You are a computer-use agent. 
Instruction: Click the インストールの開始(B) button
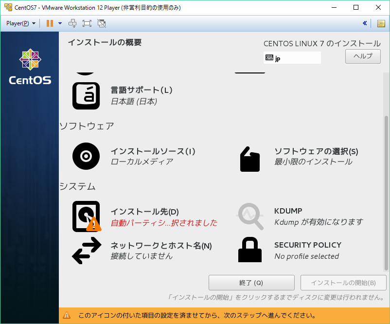(343, 283)
